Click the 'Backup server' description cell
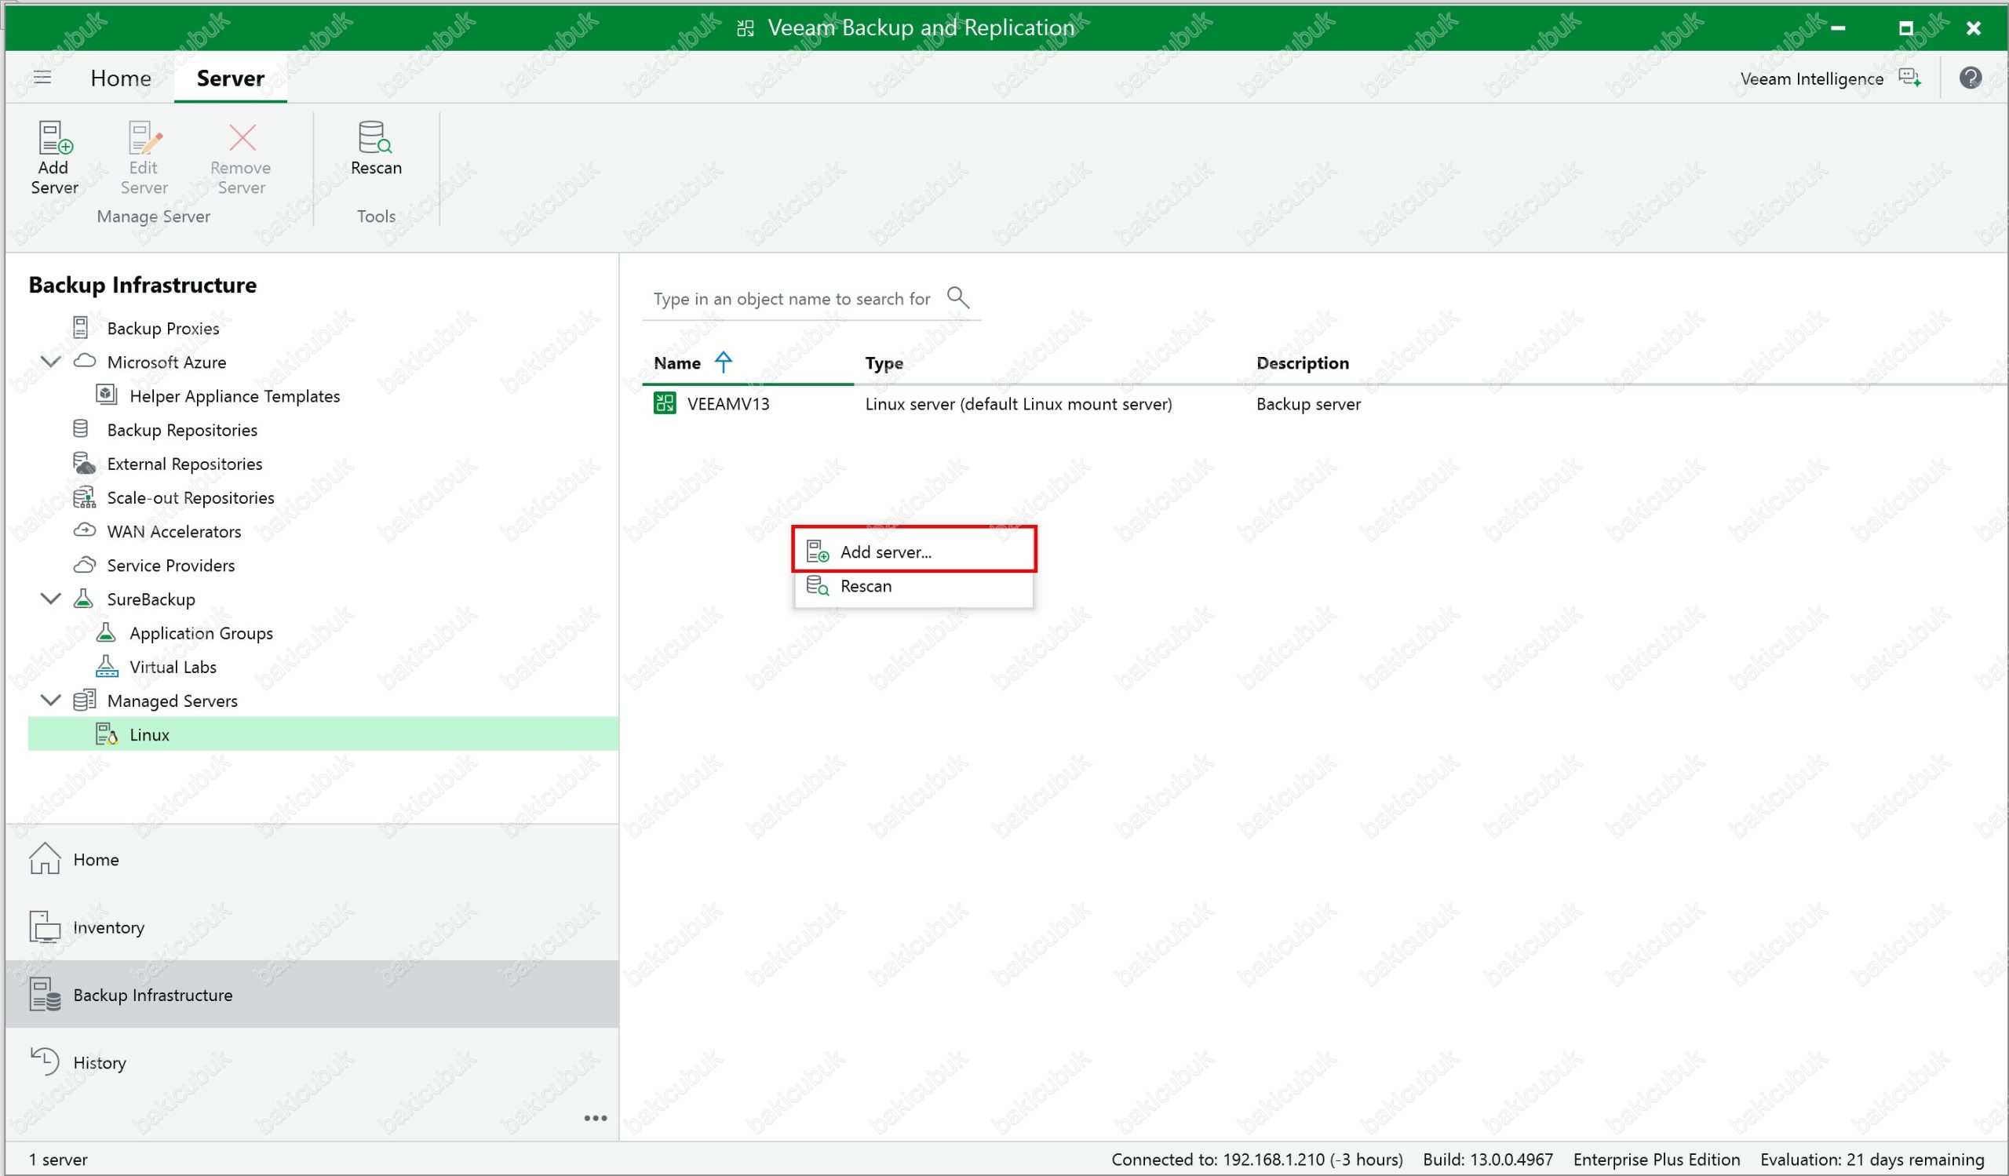This screenshot has width=2009, height=1176. pyautogui.click(x=1308, y=404)
